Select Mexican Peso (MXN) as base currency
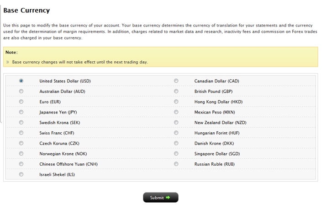This screenshot has height=210, width=326. tap(176, 112)
